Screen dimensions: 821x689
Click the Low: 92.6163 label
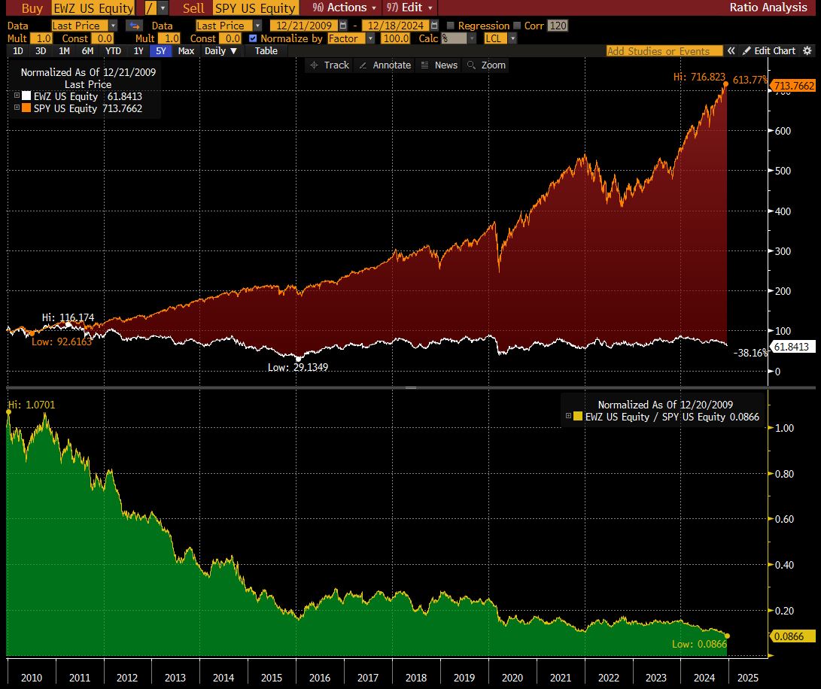tap(62, 342)
